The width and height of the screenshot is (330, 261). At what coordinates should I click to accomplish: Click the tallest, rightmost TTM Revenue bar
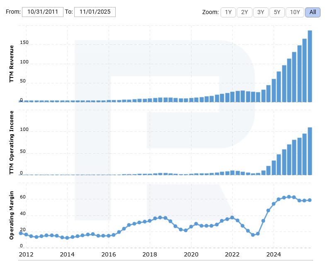pos(310,66)
